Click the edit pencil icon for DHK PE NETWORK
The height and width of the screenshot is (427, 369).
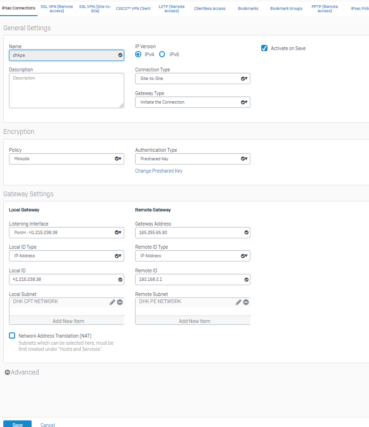pyautogui.click(x=239, y=302)
